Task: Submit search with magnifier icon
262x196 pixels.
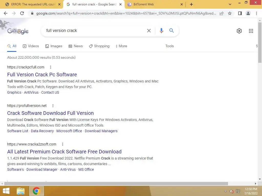Action: coord(171,31)
